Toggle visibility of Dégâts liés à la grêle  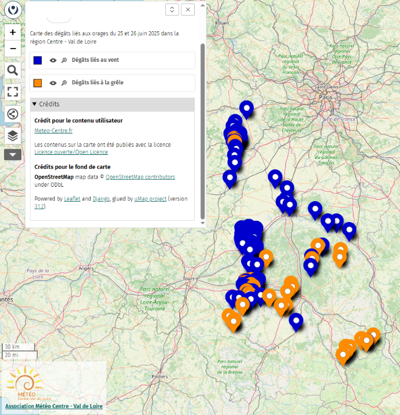[x=53, y=83]
